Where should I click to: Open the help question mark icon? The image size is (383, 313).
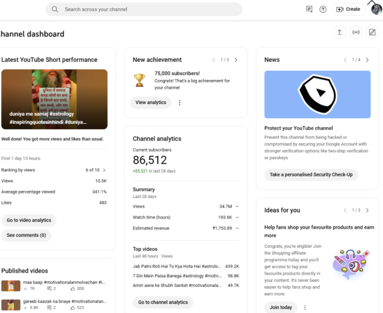[323, 9]
